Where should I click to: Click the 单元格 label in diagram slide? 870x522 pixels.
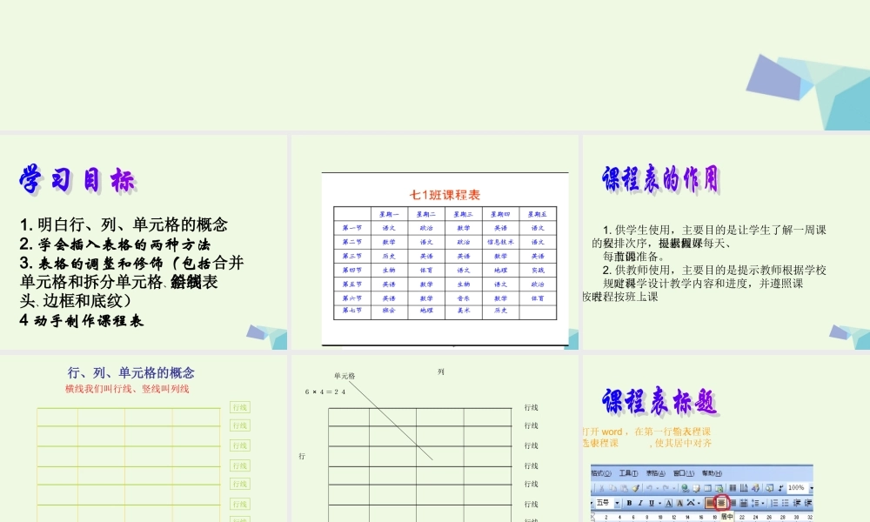[x=345, y=376]
